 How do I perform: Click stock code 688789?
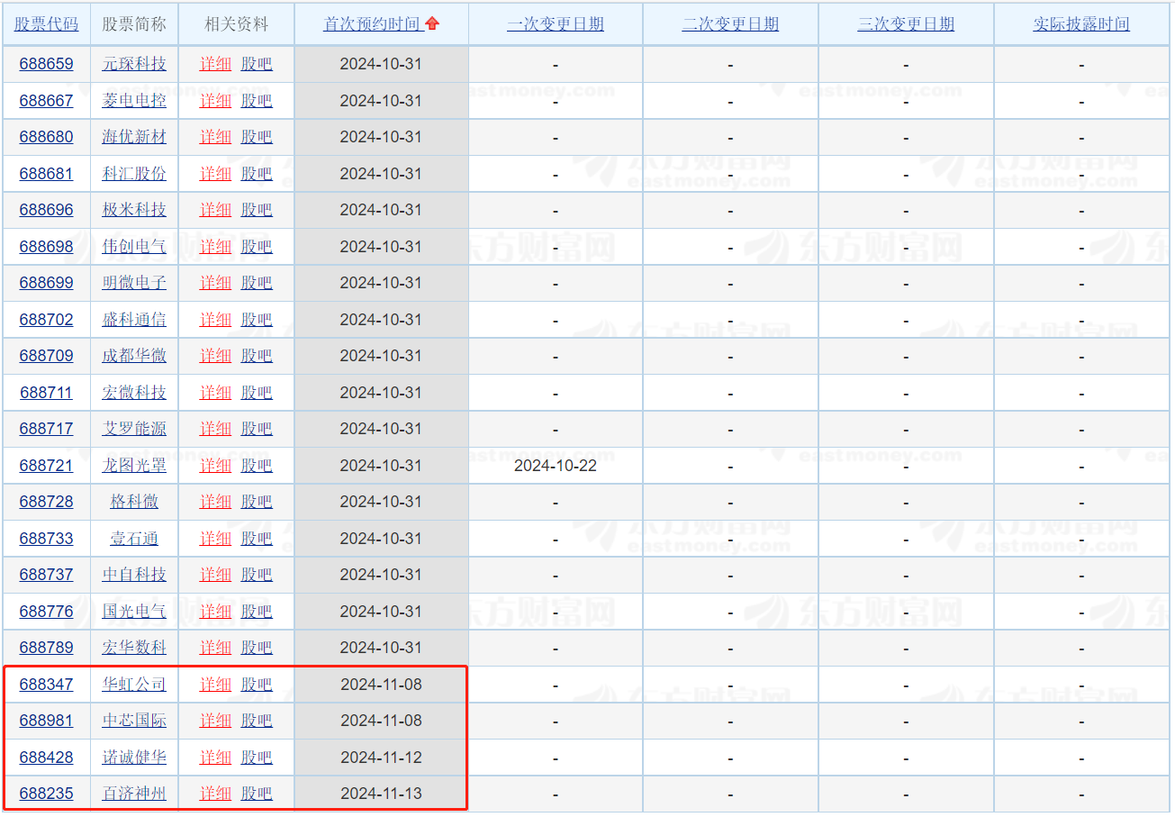coord(46,648)
